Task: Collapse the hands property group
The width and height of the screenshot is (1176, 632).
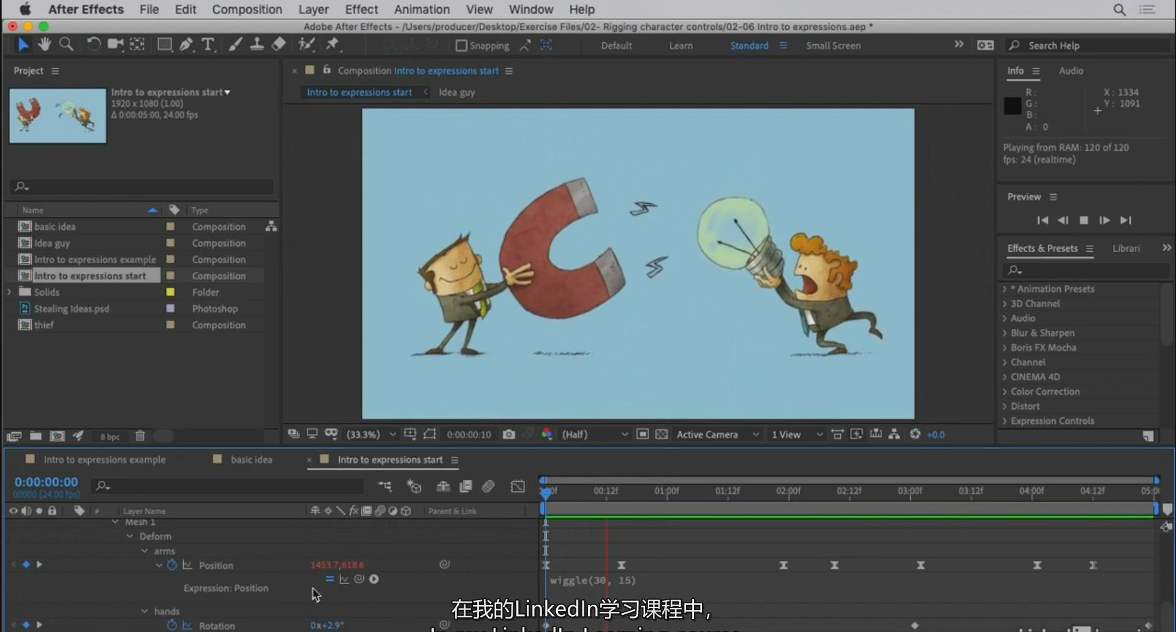Action: pyautogui.click(x=145, y=611)
